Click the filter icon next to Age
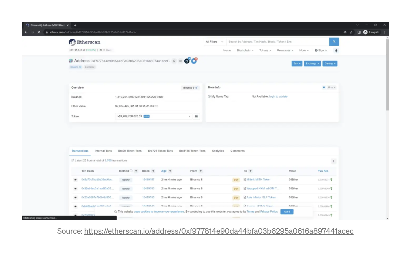Image resolution: width=413 pixels, height=255 pixels. coord(170,171)
